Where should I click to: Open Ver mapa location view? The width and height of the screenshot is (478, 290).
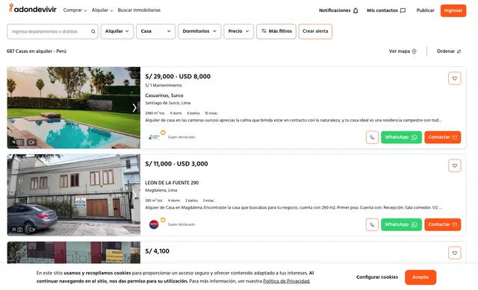point(403,51)
